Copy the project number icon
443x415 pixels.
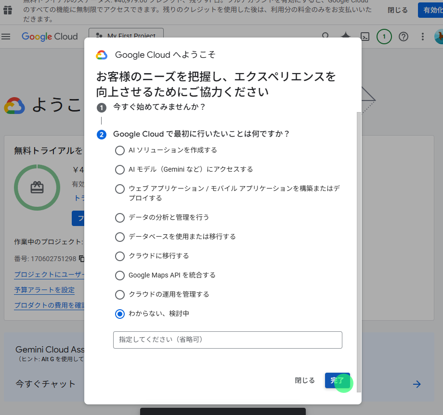(x=82, y=258)
